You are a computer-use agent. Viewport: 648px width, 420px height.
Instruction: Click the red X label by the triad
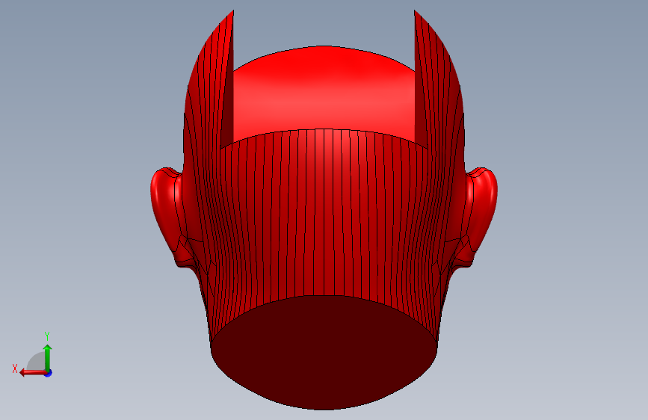coord(15,368)
